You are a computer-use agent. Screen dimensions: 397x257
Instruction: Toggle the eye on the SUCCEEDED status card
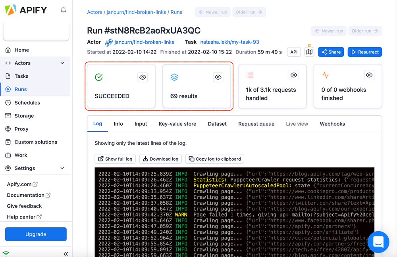coord(143,77)
